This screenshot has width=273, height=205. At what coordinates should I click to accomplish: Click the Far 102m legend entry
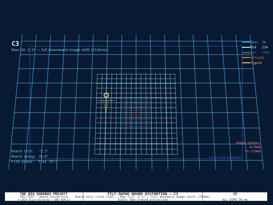tap(256, 52)
